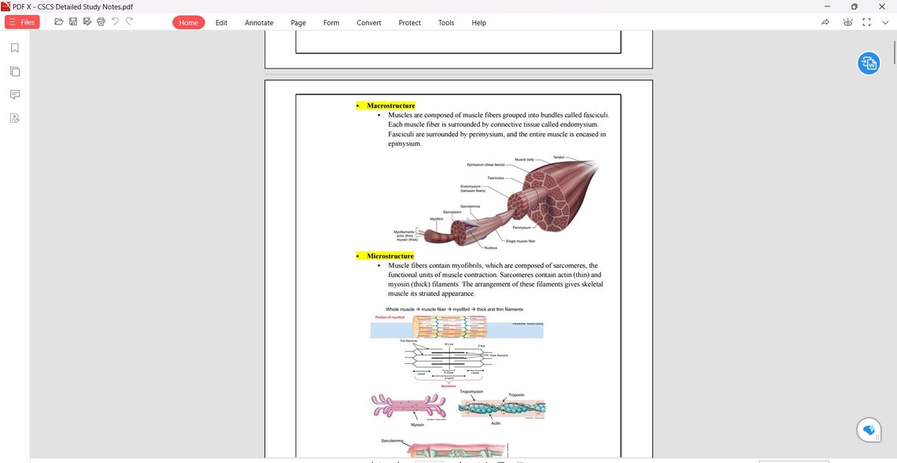This screenshot has height=463, width=897.
Task: Show the Comments panel
Action: (x=14, y=94)
